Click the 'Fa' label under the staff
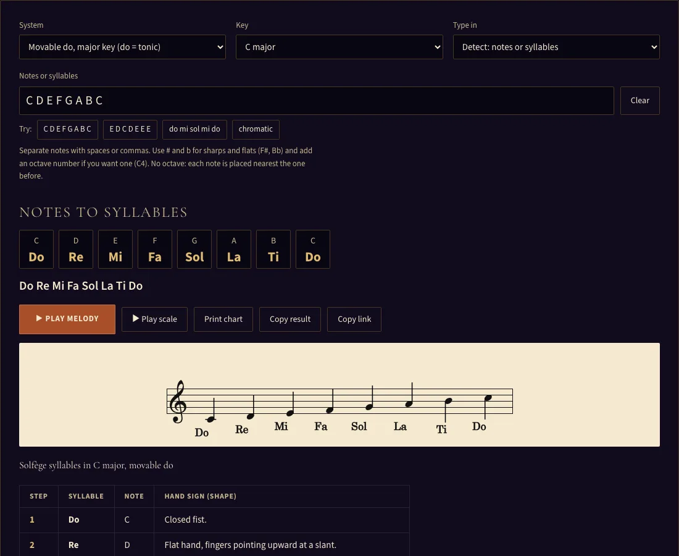 (321, 426)
